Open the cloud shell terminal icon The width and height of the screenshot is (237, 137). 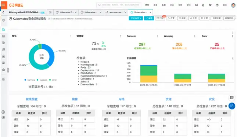pyautogui.click(x=196, y=5)
